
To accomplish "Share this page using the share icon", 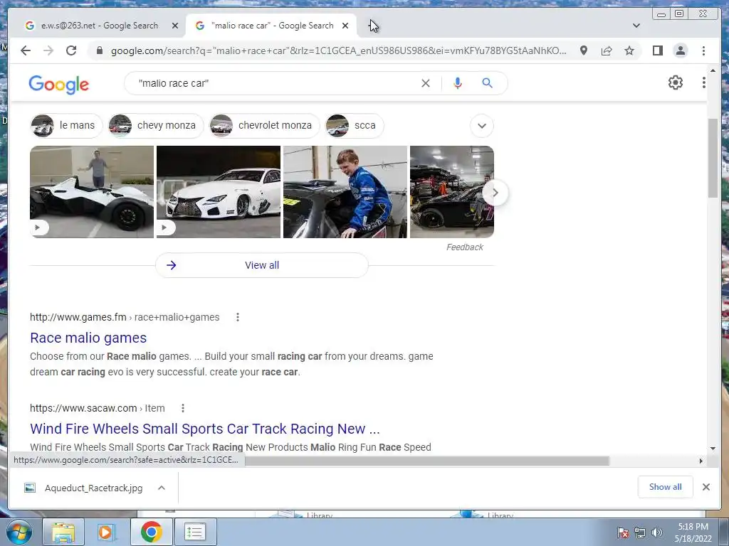I will (607, 50).
